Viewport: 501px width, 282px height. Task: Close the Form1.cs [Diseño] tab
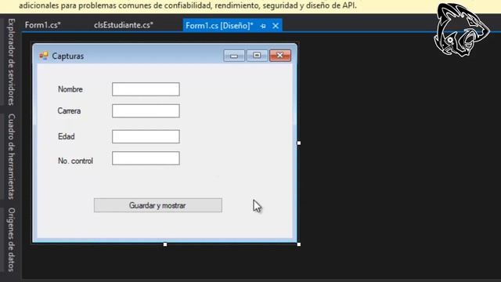tap(276, 26)
